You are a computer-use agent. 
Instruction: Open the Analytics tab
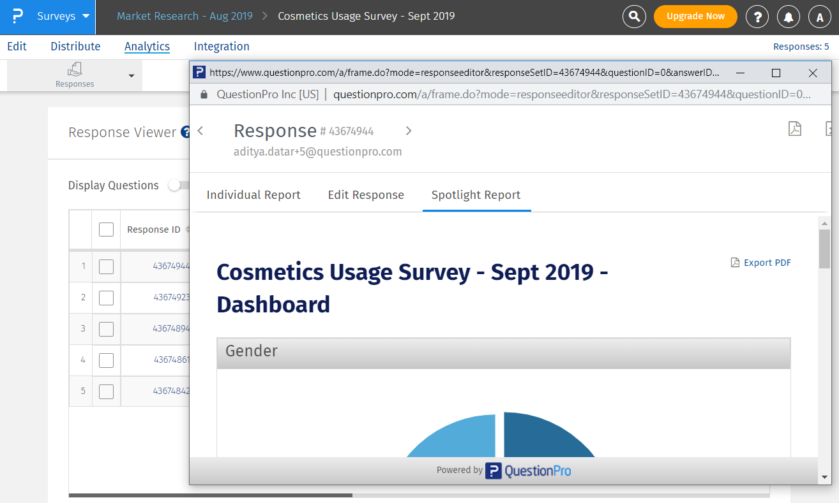(x=147, y=46)
